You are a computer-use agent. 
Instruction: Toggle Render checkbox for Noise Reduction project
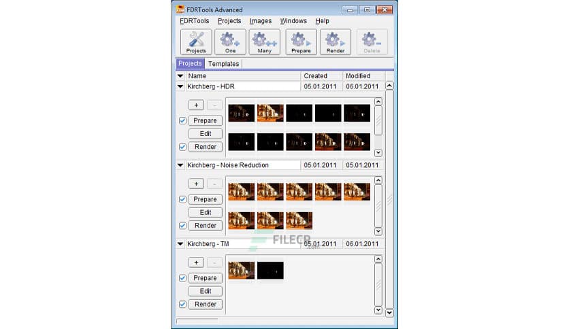[x=182, y=226]
